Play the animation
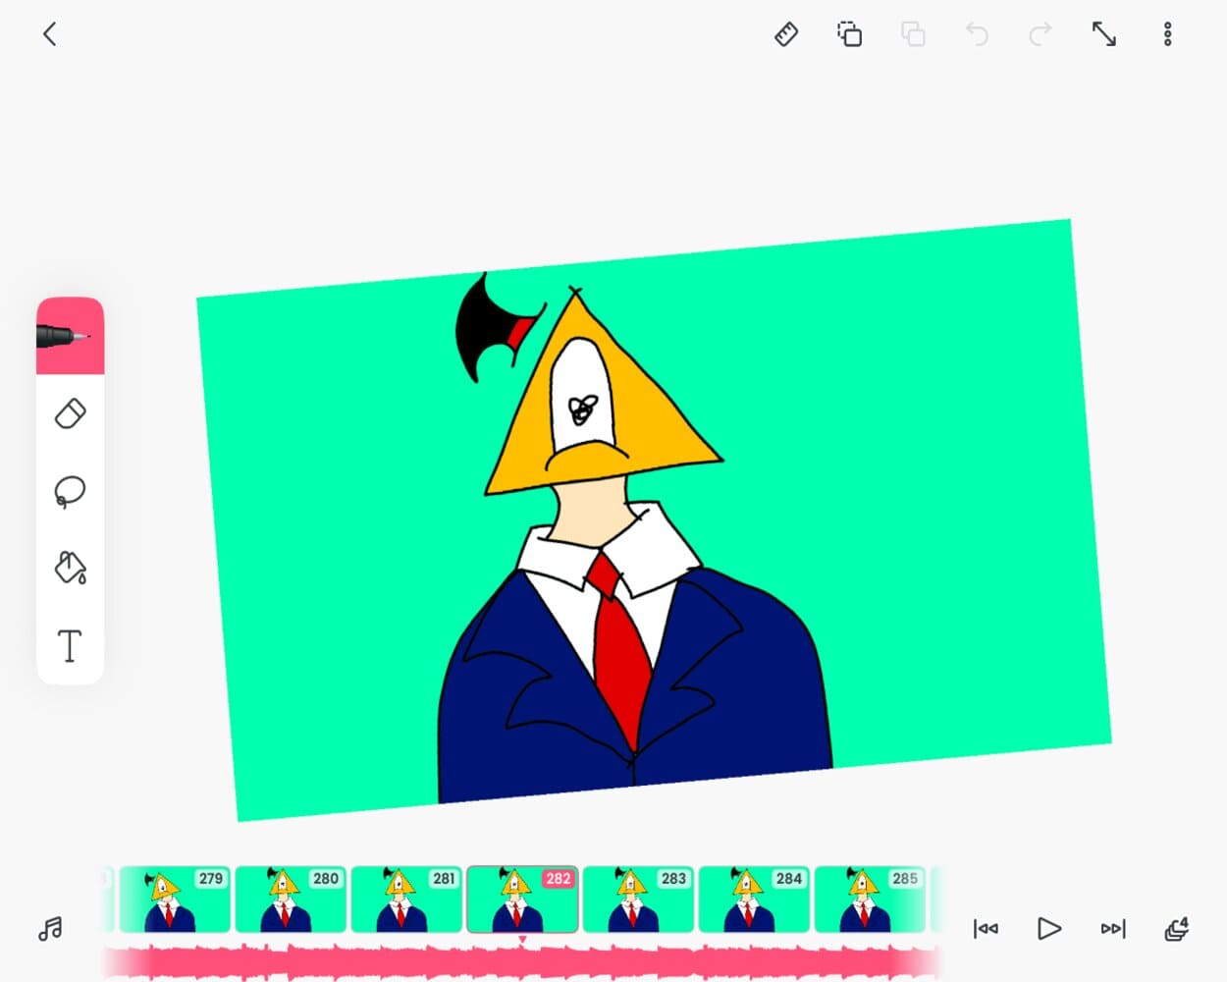Viewport: 1227px width, 982px height. [x=1048, y=928]
